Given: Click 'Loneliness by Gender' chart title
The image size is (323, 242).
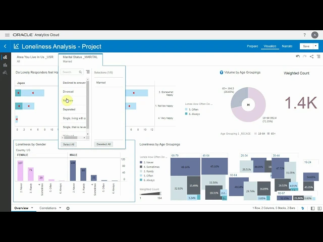Looking at the screenshot, I should [31, 145].
